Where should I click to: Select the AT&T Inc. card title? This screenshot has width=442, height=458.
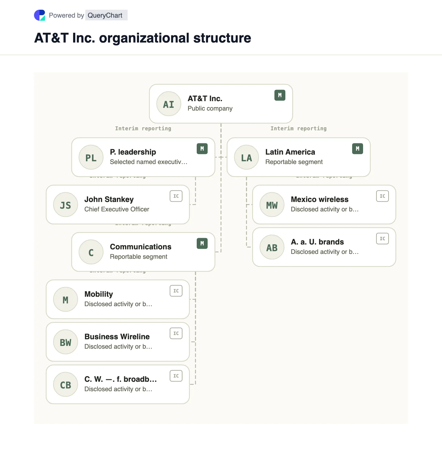pyautogui.click(x=205, y=98)
